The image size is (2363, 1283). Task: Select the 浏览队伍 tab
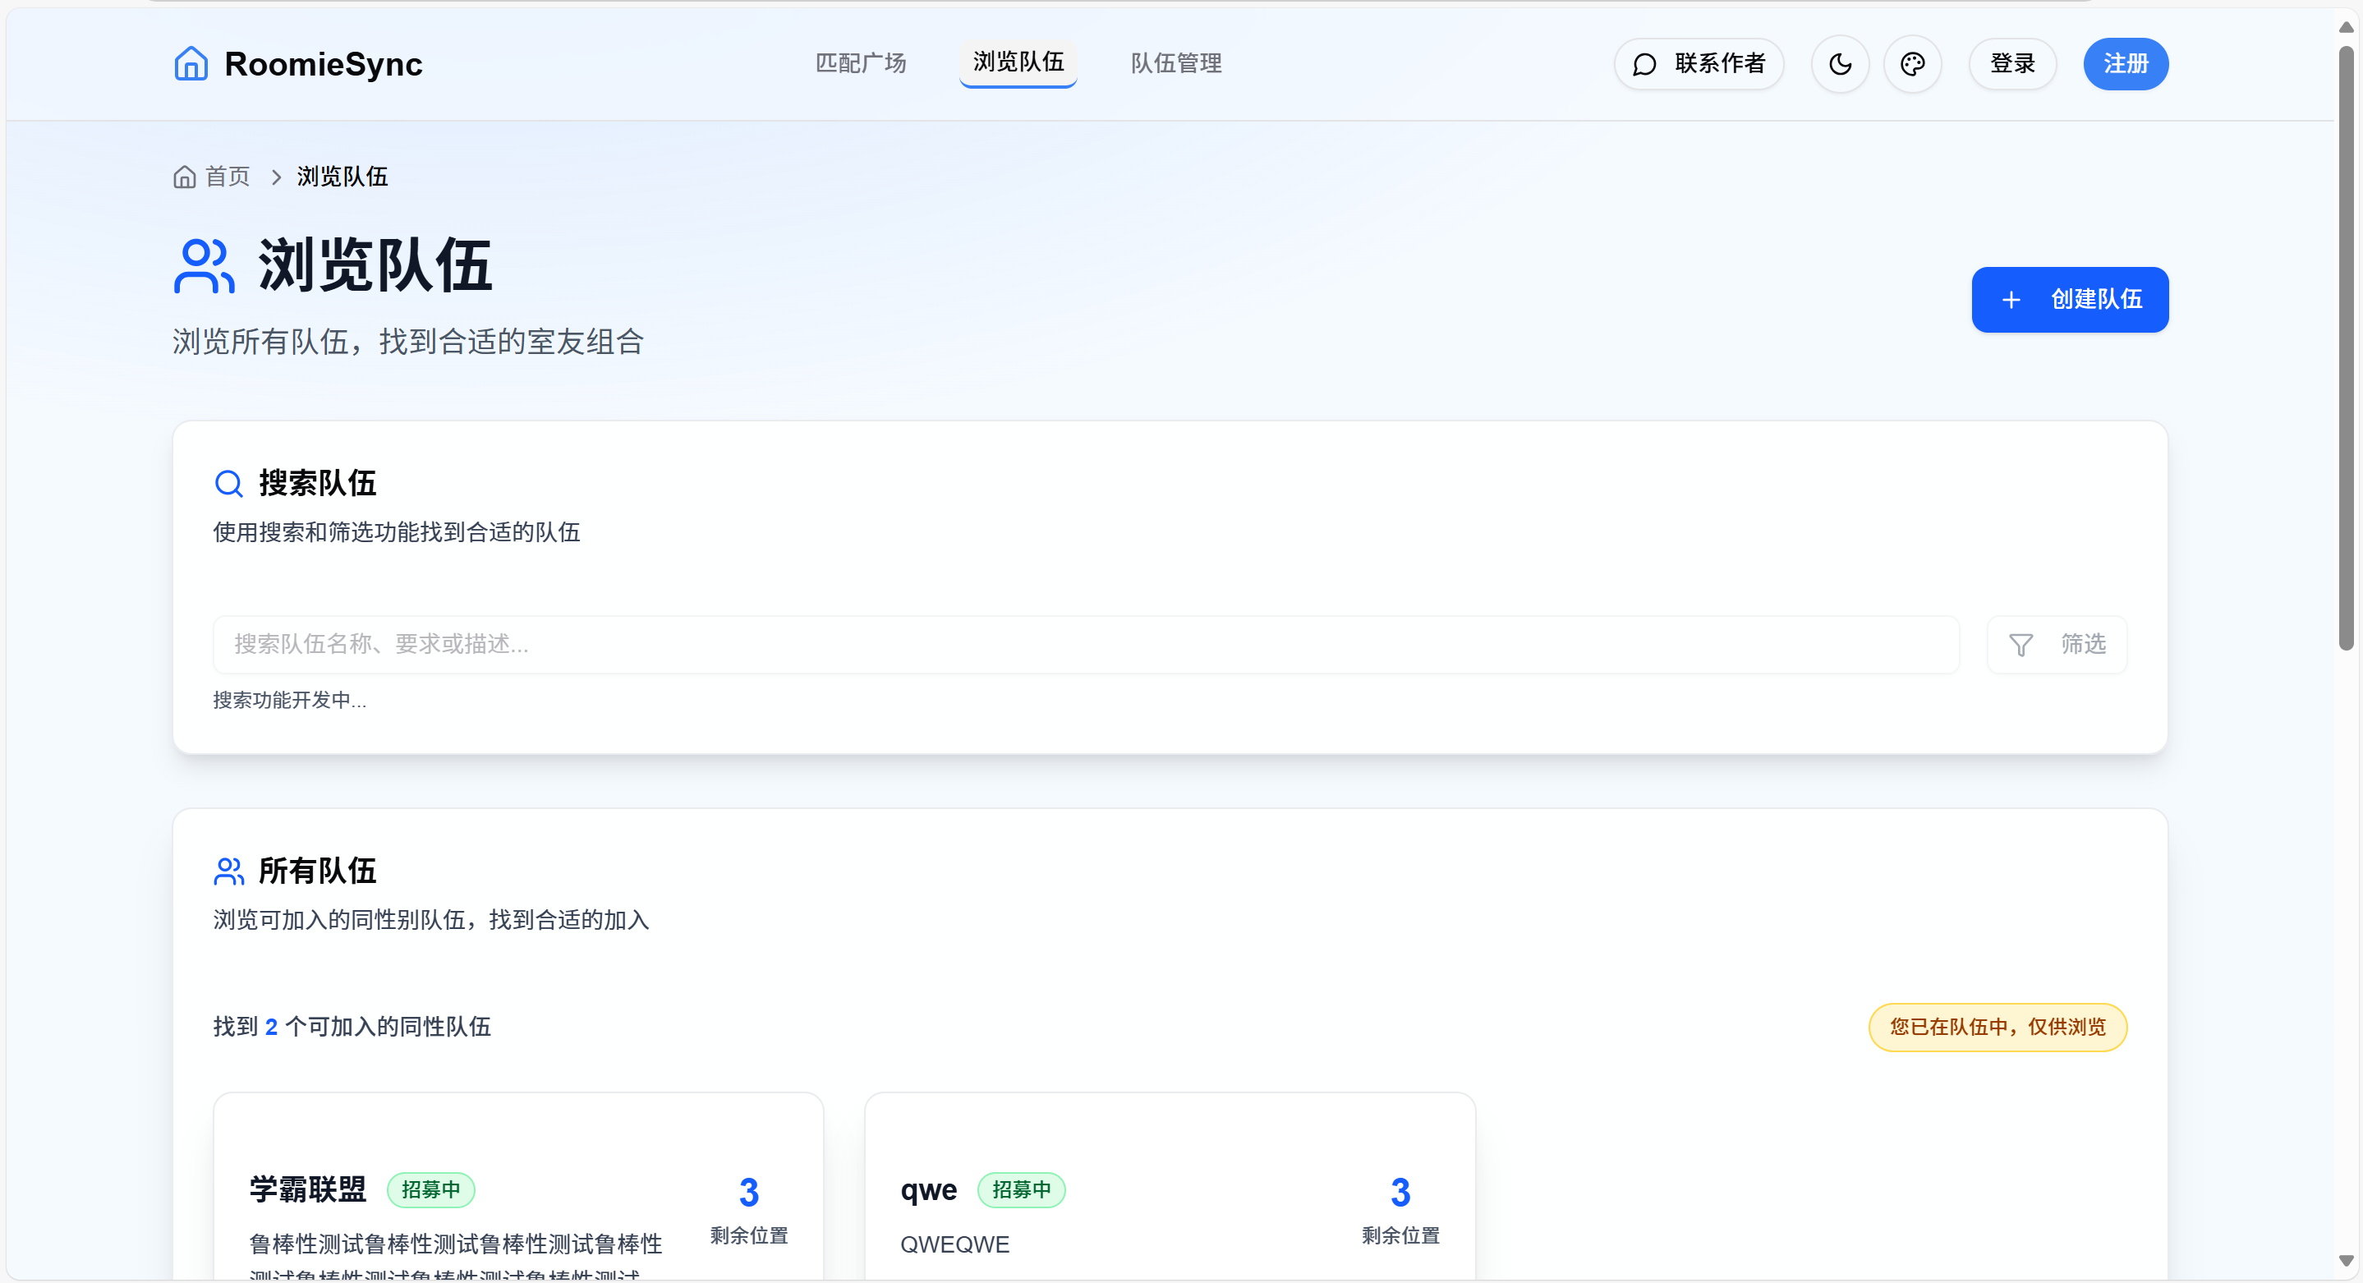(x=1018, y=62)
